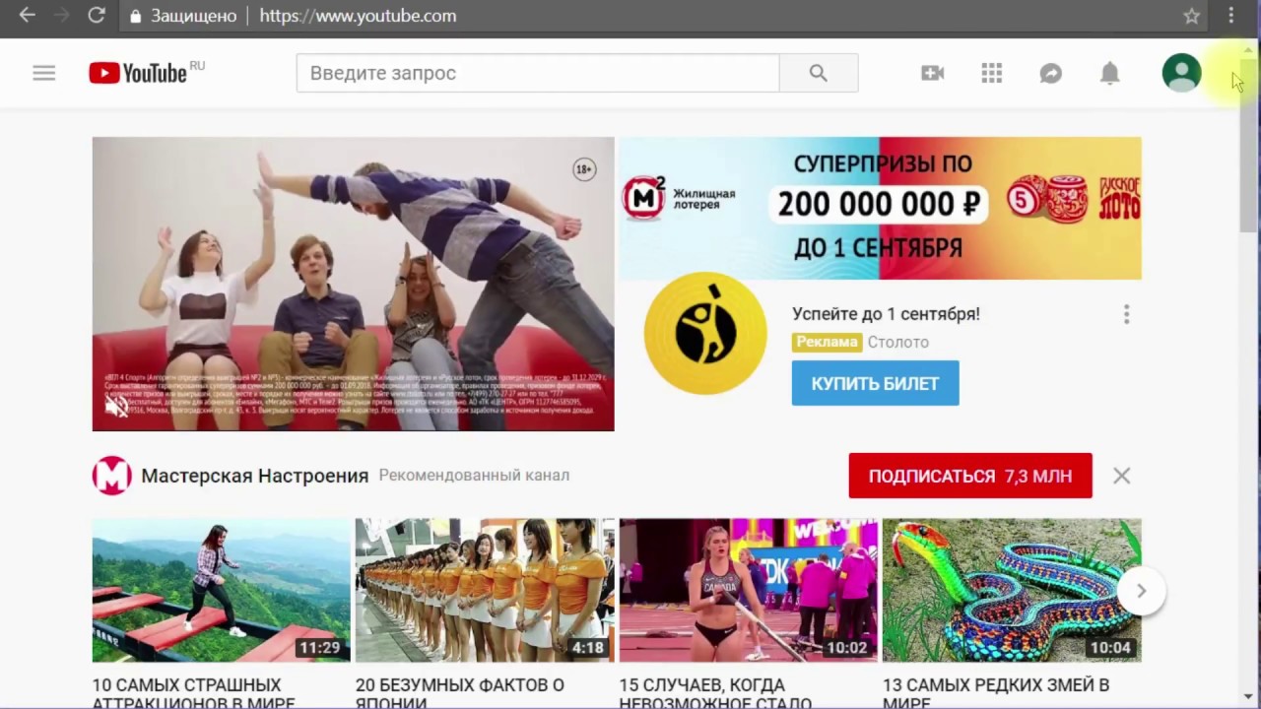Screen dimensions: 1261x709
Task: Open the Мастерская Настроения channel link
Action: point(254,476)
